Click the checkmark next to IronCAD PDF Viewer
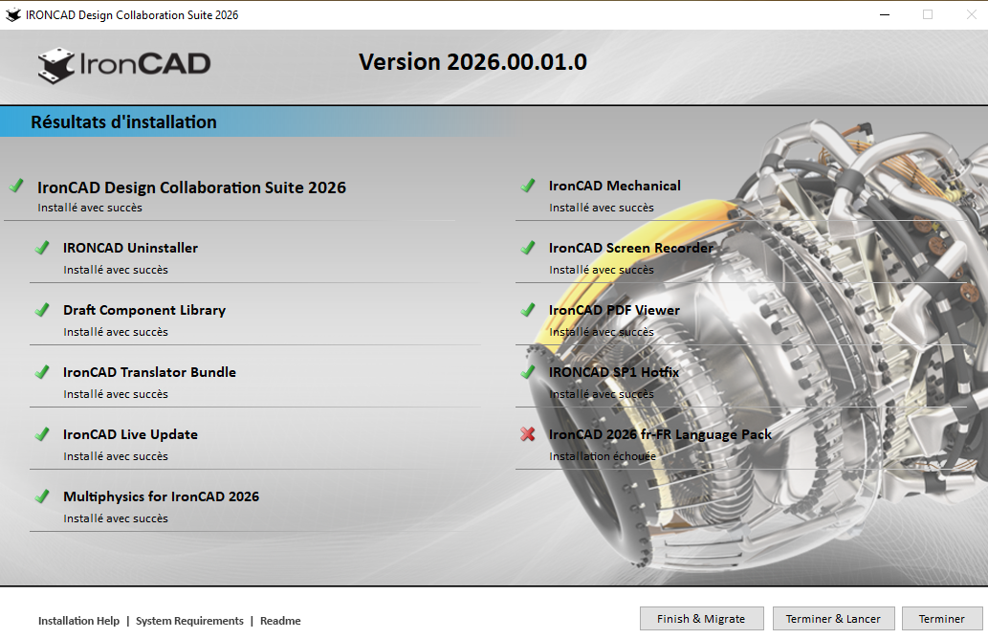This screenshot has height=639, width=988. click(528, 310)
